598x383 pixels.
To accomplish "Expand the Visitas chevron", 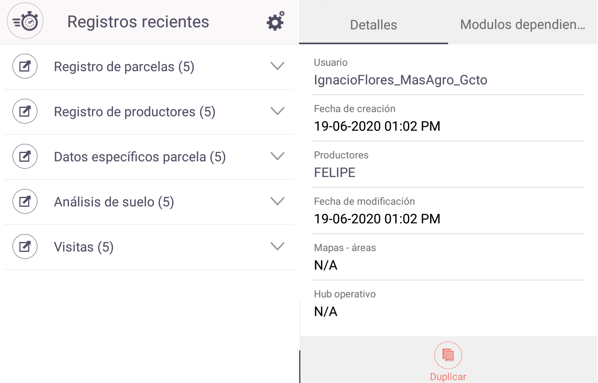I will click(277, 246).
